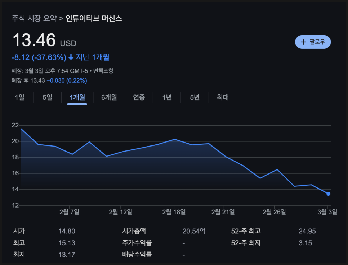The width and height of the screenshot is (348, 265).
Task: Switch to the 5년 chart range
Action: [195, 97]
